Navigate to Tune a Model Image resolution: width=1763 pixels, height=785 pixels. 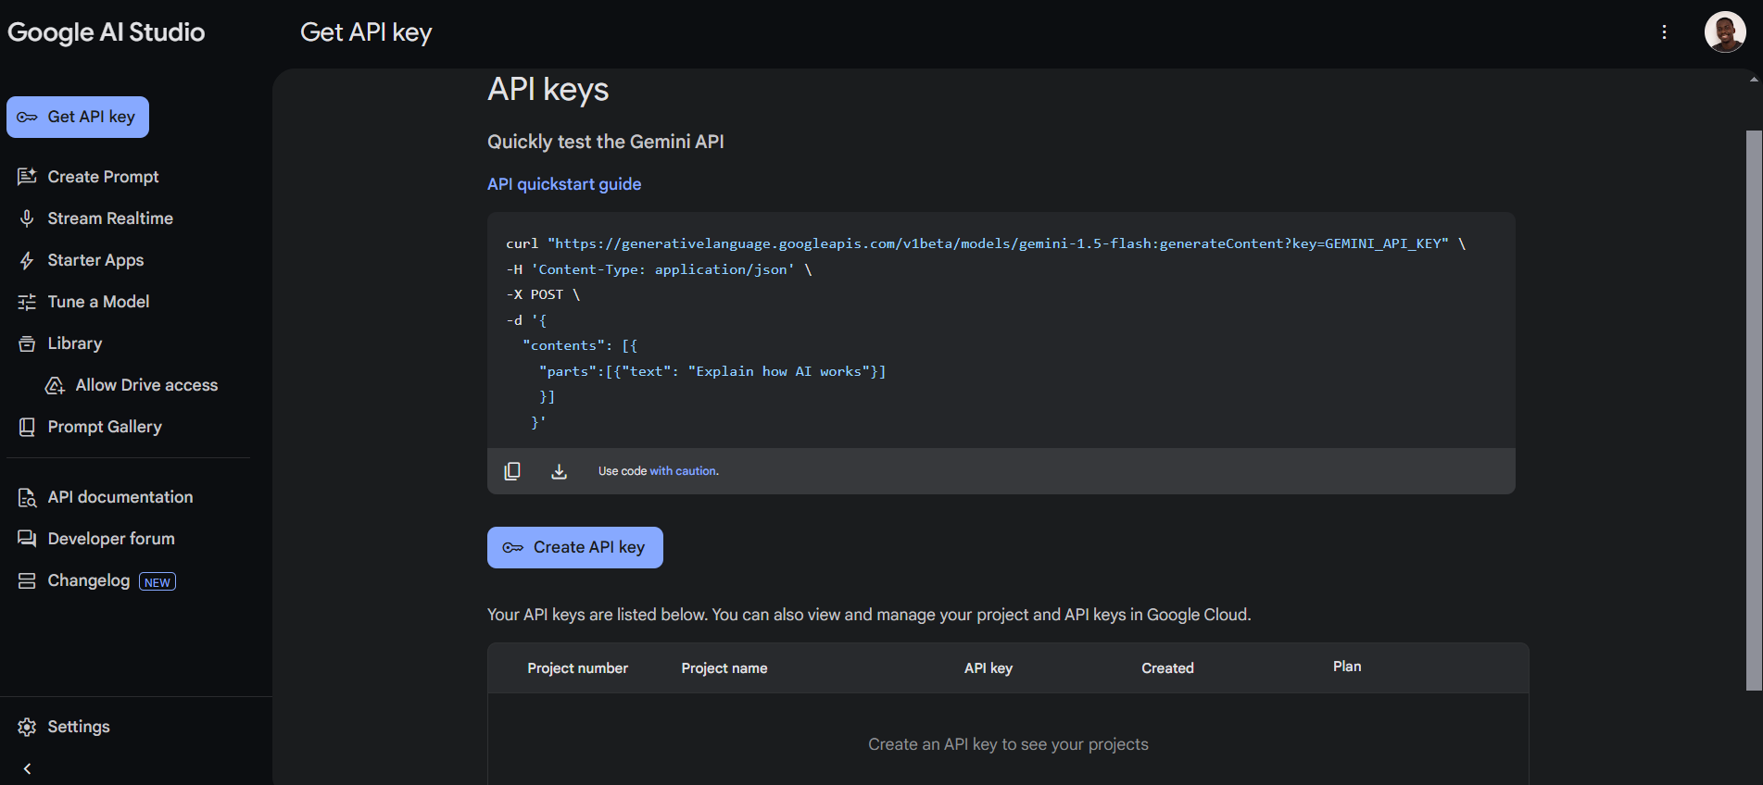[x=98, y=302]
